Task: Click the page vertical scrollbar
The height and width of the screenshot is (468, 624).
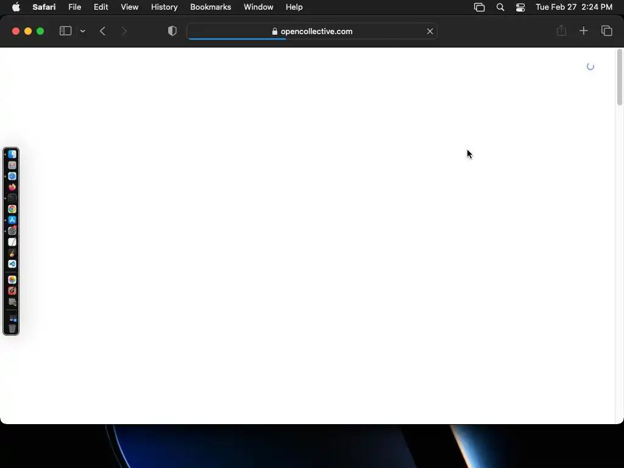Action: pos(619,77)
